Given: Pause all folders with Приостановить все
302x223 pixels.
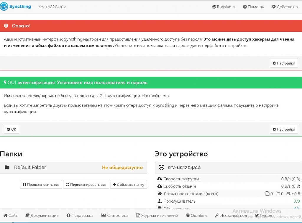Looking at the screenshot, I should point(41,185).
